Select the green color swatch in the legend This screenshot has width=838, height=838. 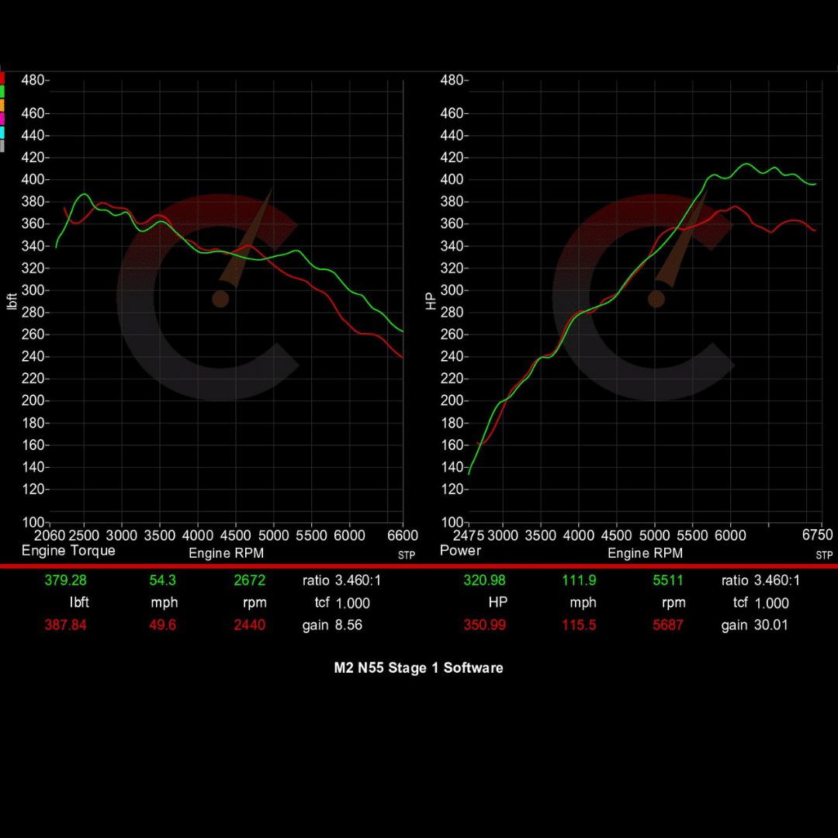(2, 92)
